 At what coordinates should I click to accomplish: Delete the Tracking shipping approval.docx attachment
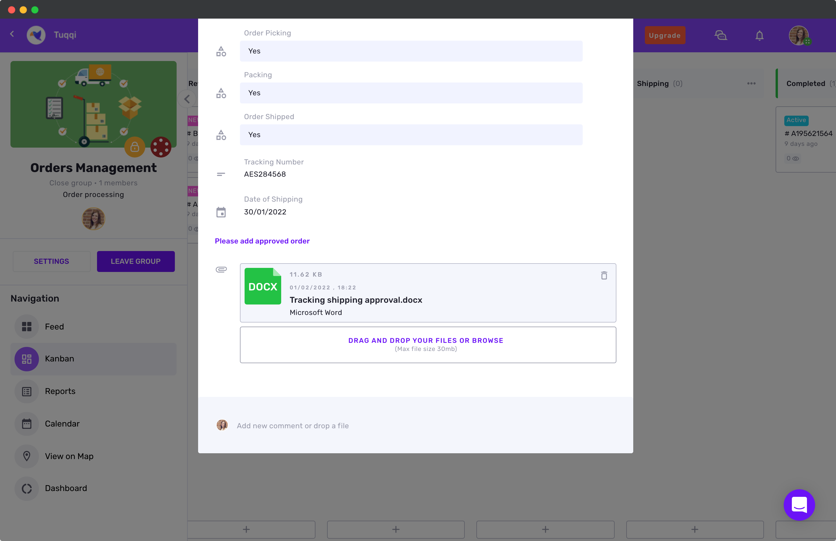[x=604, y=276]
